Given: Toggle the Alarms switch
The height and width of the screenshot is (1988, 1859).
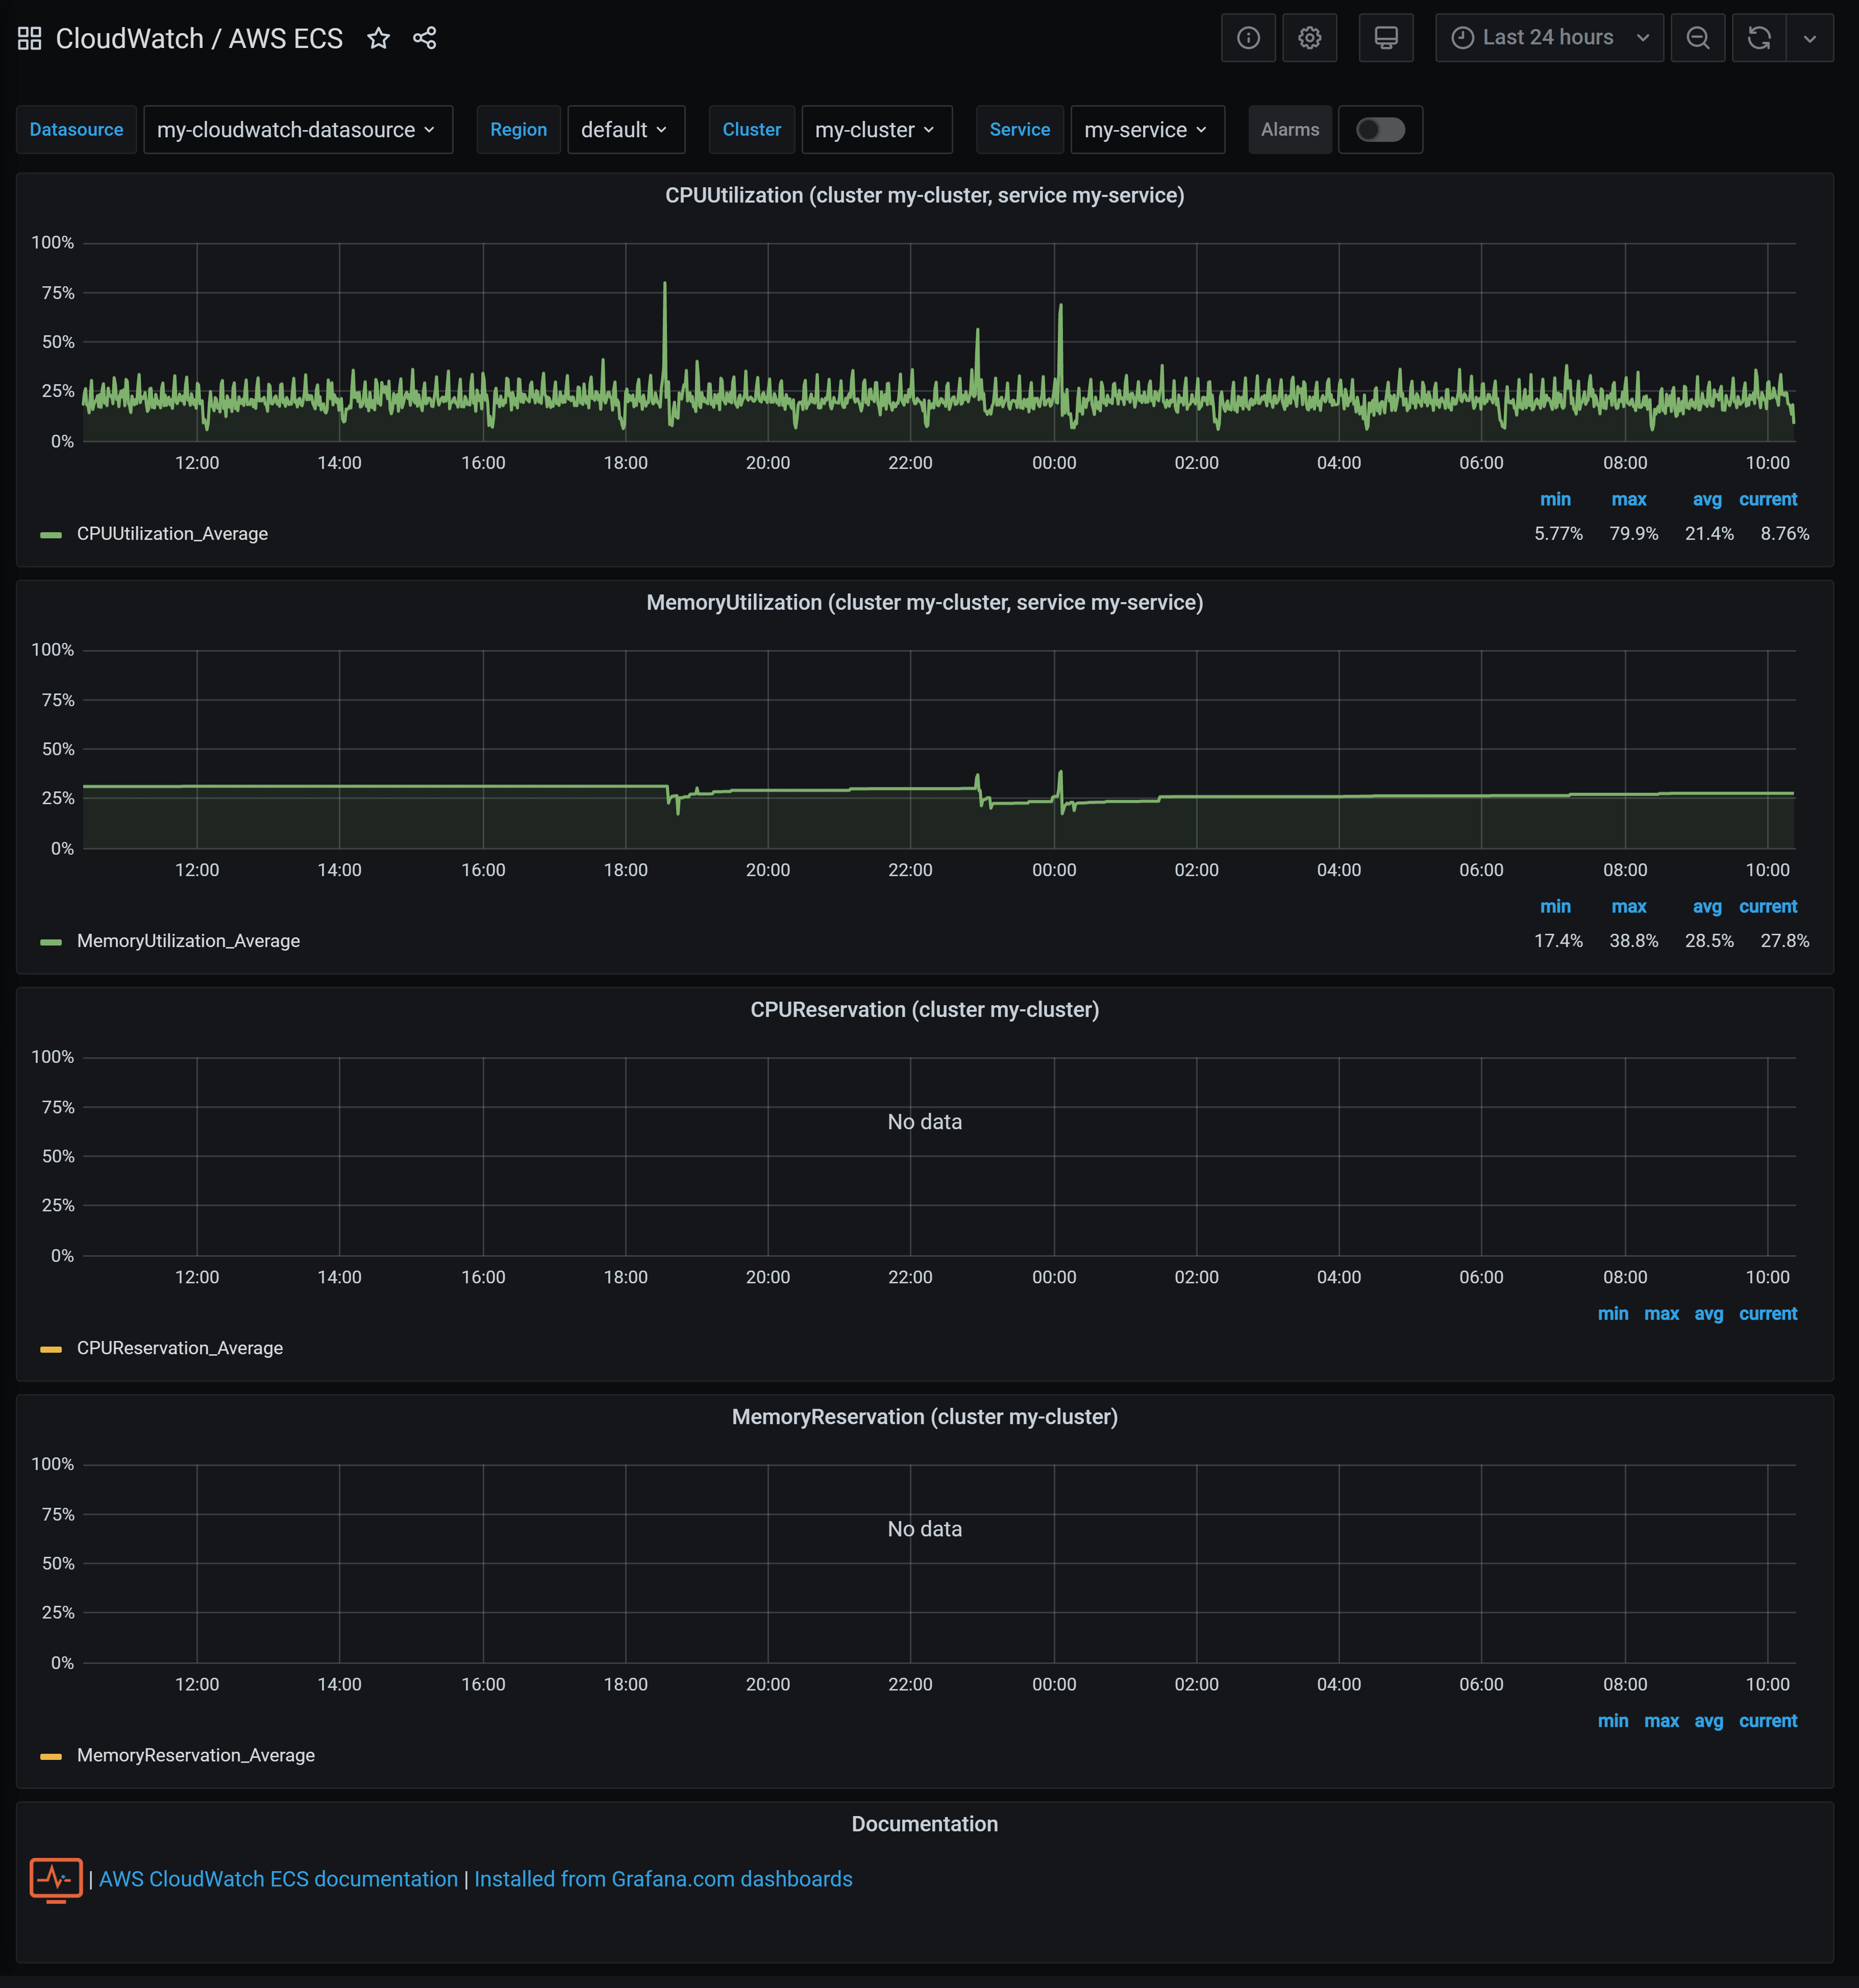Looking at the screenshot, I should click(1380, 130).
